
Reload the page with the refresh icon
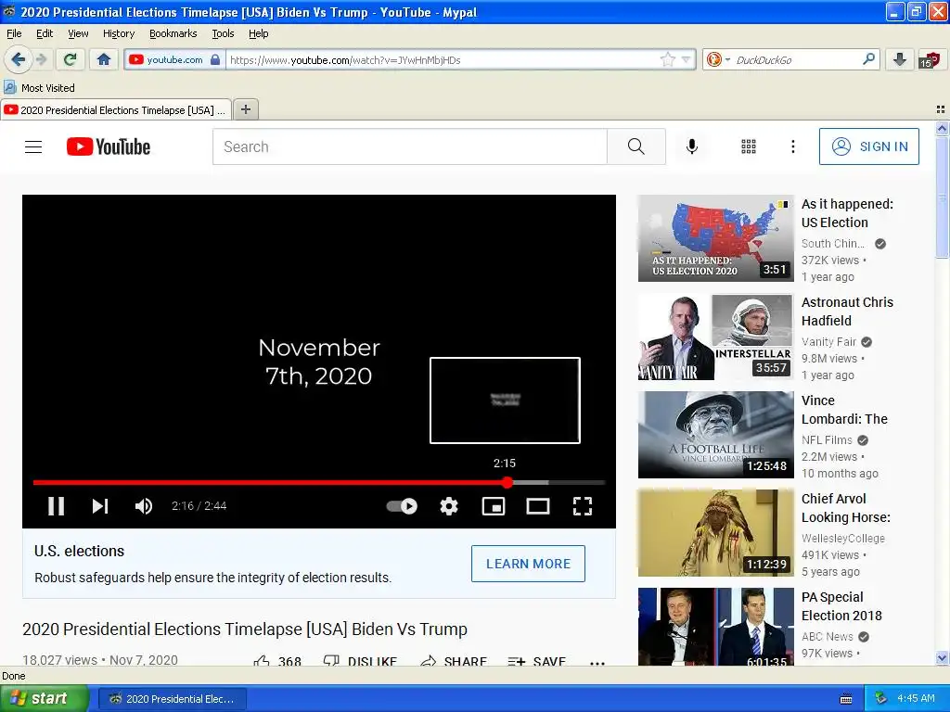(71, 59)
